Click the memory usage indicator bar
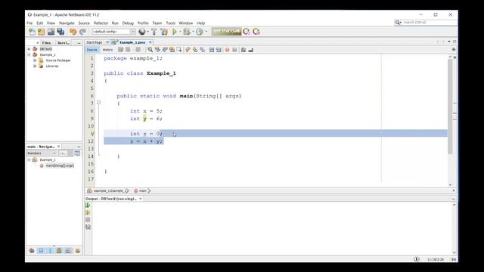The height and width of the screenshot is (272, 484). (227, 32)
